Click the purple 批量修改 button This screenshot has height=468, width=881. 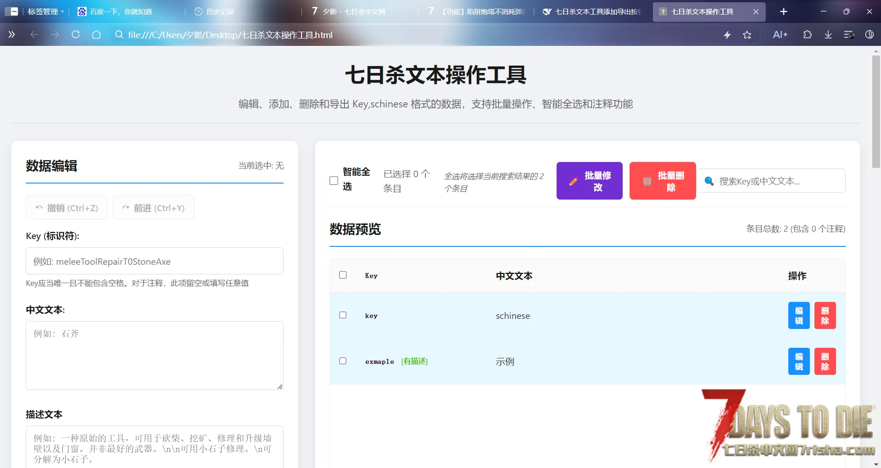589,181
